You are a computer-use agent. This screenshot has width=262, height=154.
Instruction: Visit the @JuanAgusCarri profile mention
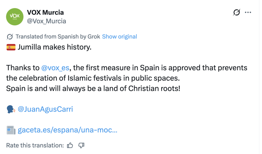(45, 109)
